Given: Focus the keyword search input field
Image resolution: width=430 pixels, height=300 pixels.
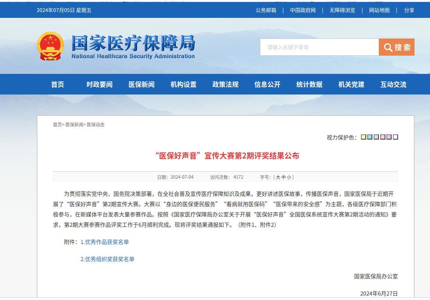Looking at the screenshot, I should pyautogui.click(x=319, y=47).
